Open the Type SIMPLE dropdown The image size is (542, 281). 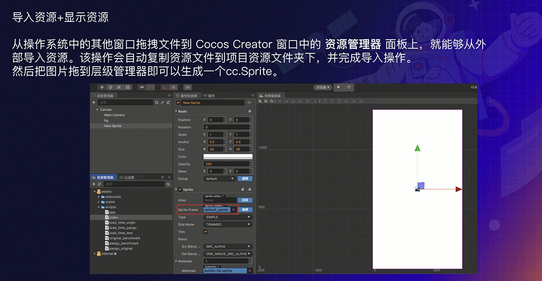pyautogui.click(x=228, y=218)
